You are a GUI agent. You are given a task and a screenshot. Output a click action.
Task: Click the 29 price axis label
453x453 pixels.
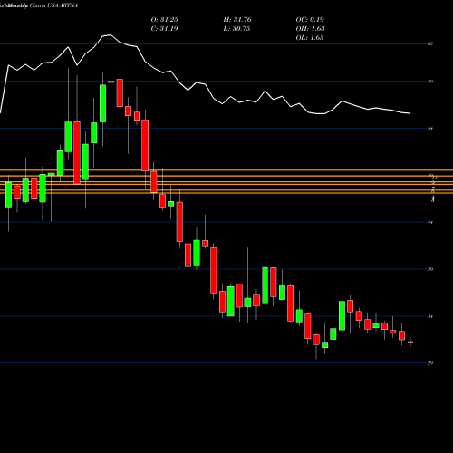(x=430, y=363)
